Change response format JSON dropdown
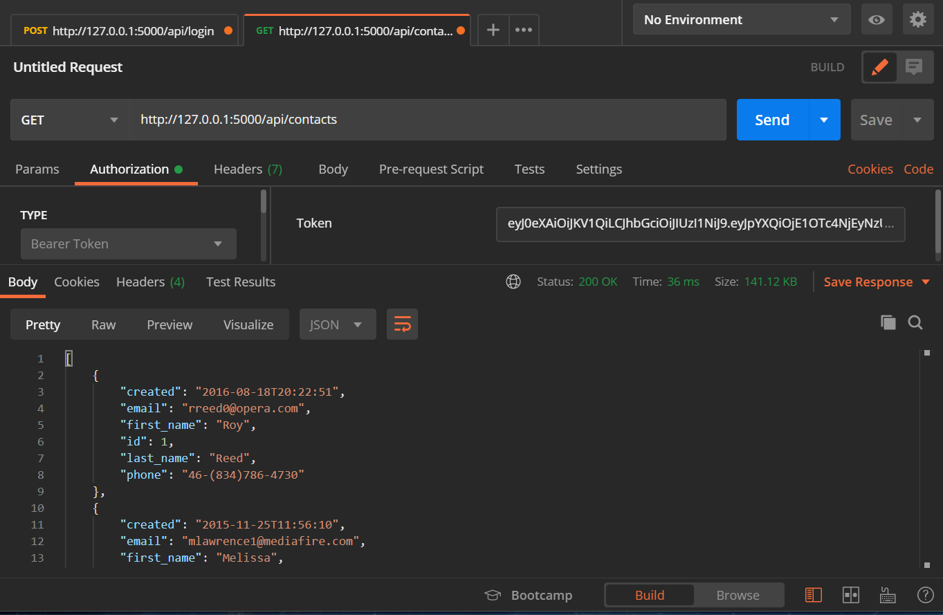This screenshot has width=943, height=615. click(x=338, y=324)
